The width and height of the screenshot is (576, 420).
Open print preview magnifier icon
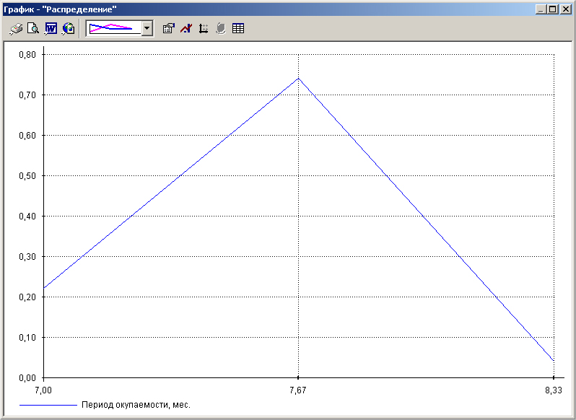[33, 29]
